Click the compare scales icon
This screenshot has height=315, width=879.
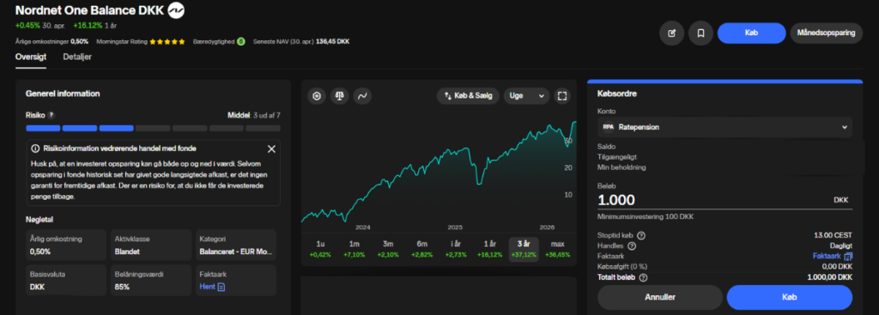point(339,96)
